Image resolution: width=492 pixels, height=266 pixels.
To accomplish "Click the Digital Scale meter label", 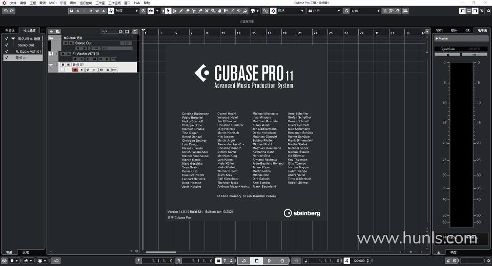I will tap(447, 49).
